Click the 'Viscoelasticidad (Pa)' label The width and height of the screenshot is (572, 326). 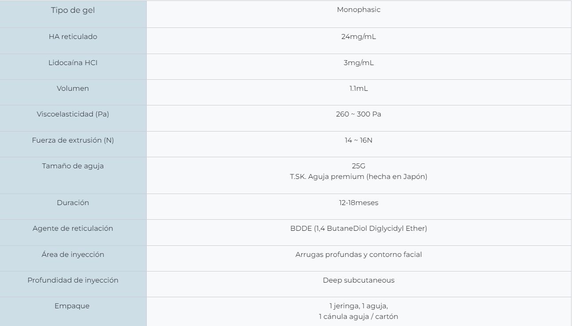[x=73, y=114]
